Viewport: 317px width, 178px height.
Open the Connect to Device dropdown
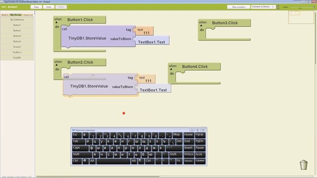(x=263, y=7)
